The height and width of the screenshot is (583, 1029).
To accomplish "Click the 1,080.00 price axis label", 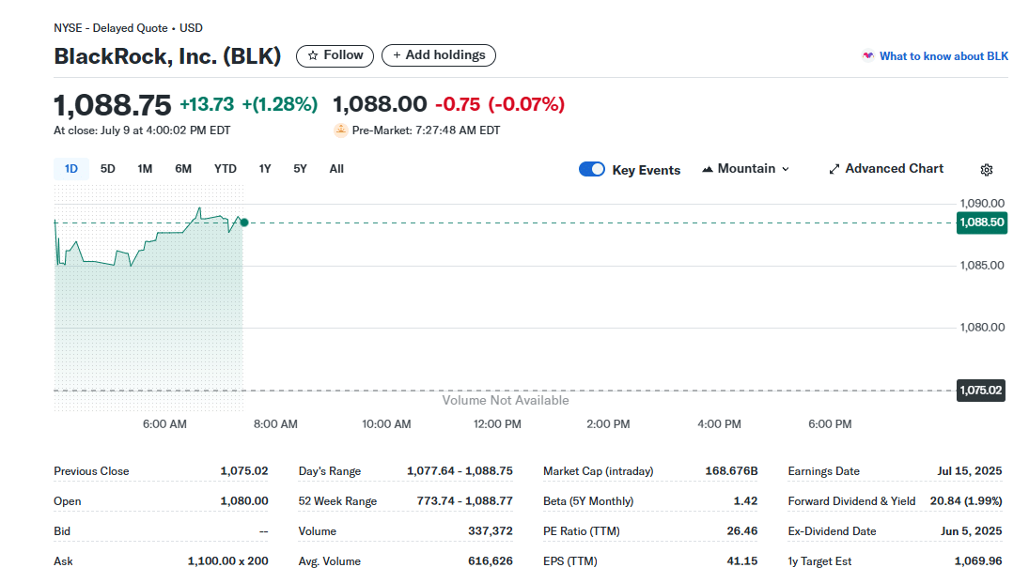I will [982, 328].
